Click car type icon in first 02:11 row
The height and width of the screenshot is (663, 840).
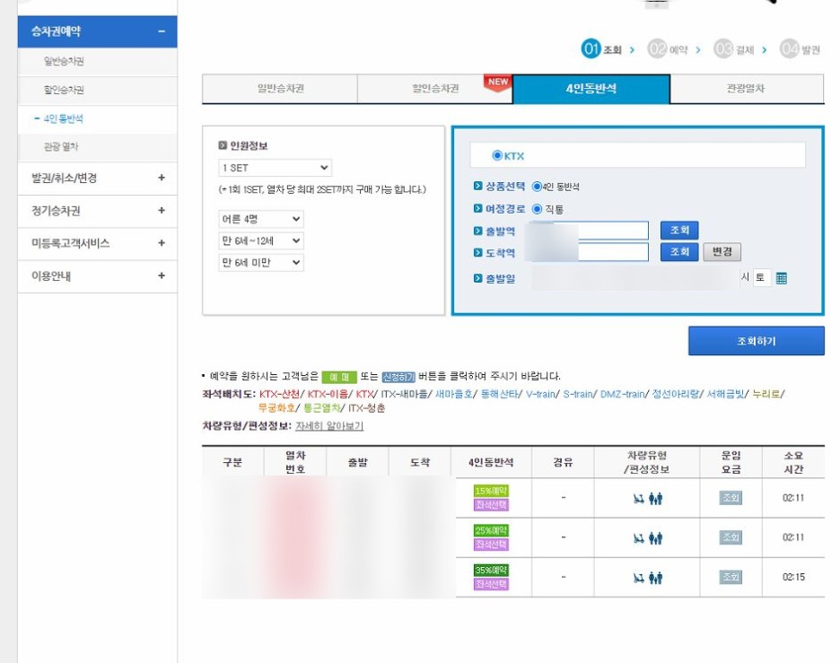648,499
